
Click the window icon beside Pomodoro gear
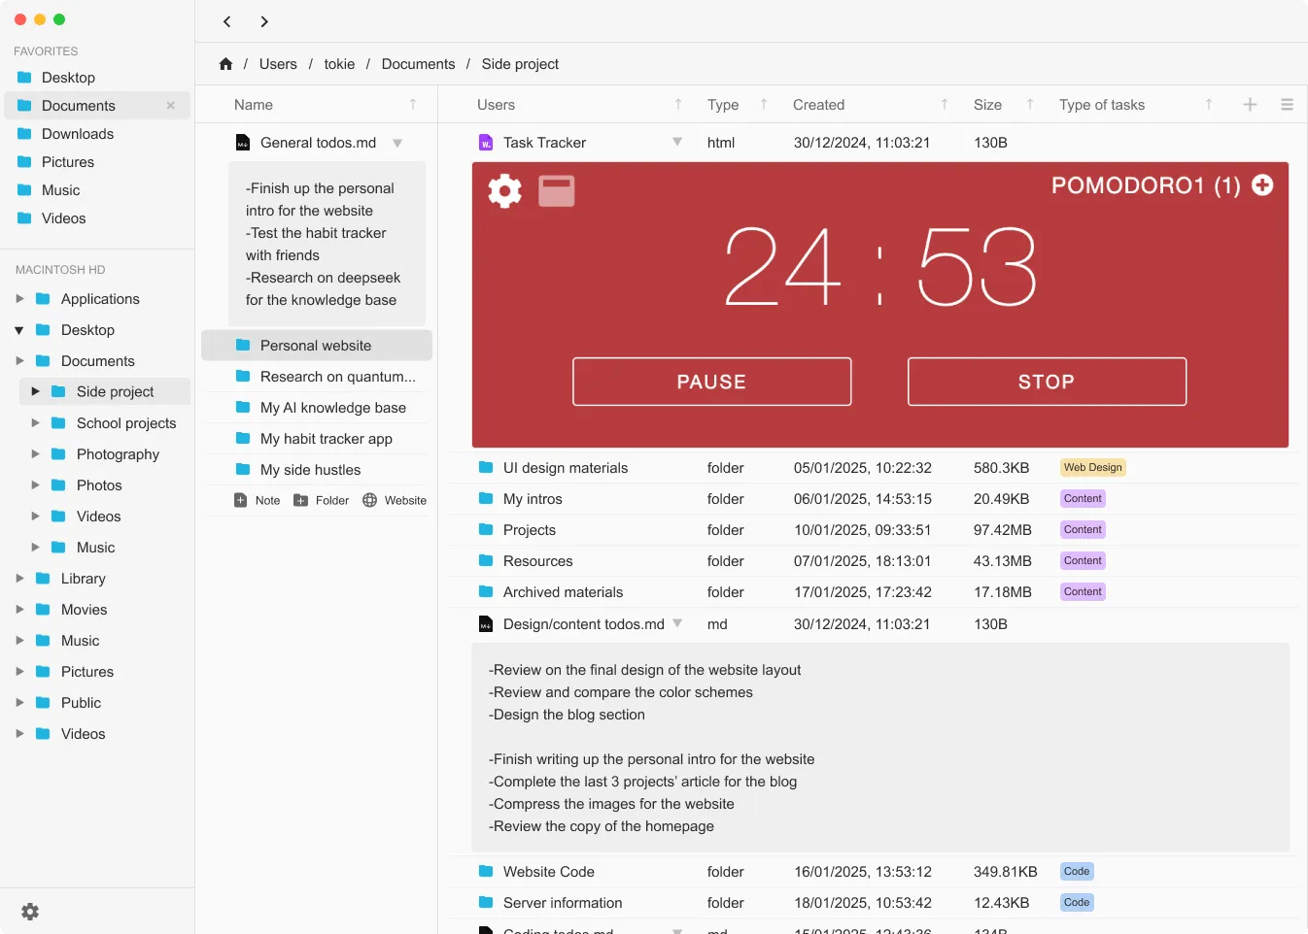click(557, 190)
